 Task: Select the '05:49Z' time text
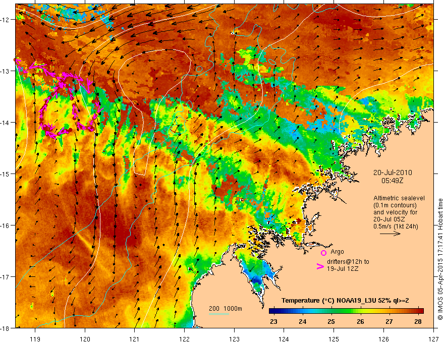(393, 180)
